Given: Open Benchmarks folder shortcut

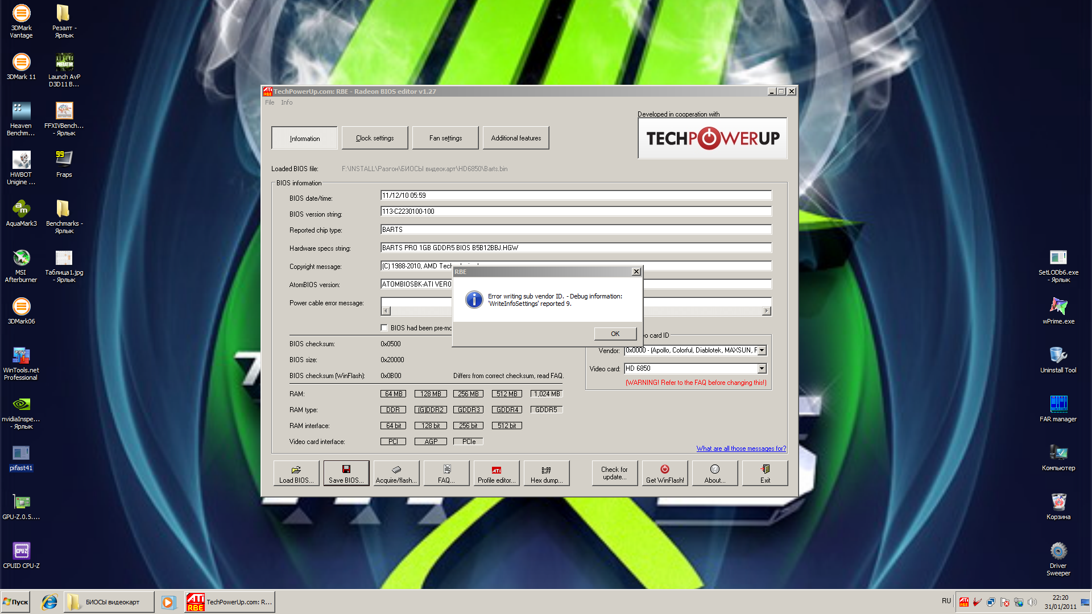Looking at the screenshot, I should pyautogui.click(x=64, y=217).
